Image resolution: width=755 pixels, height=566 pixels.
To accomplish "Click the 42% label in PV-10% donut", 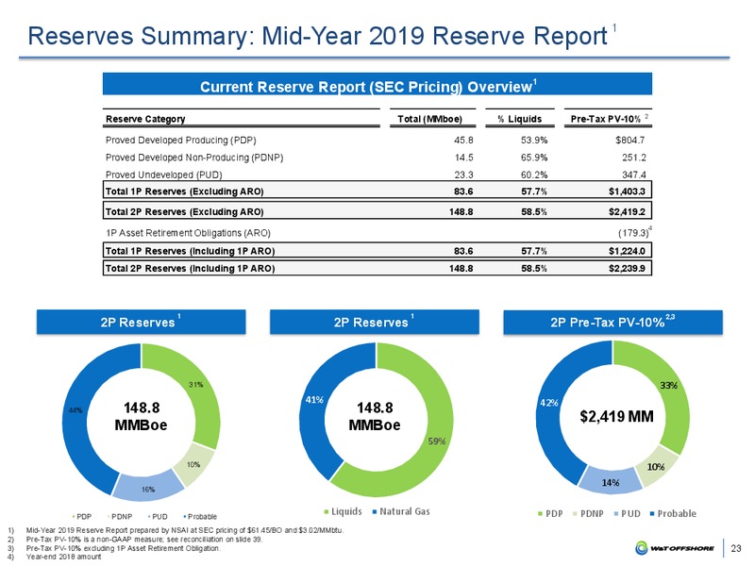I will [549, 403].
